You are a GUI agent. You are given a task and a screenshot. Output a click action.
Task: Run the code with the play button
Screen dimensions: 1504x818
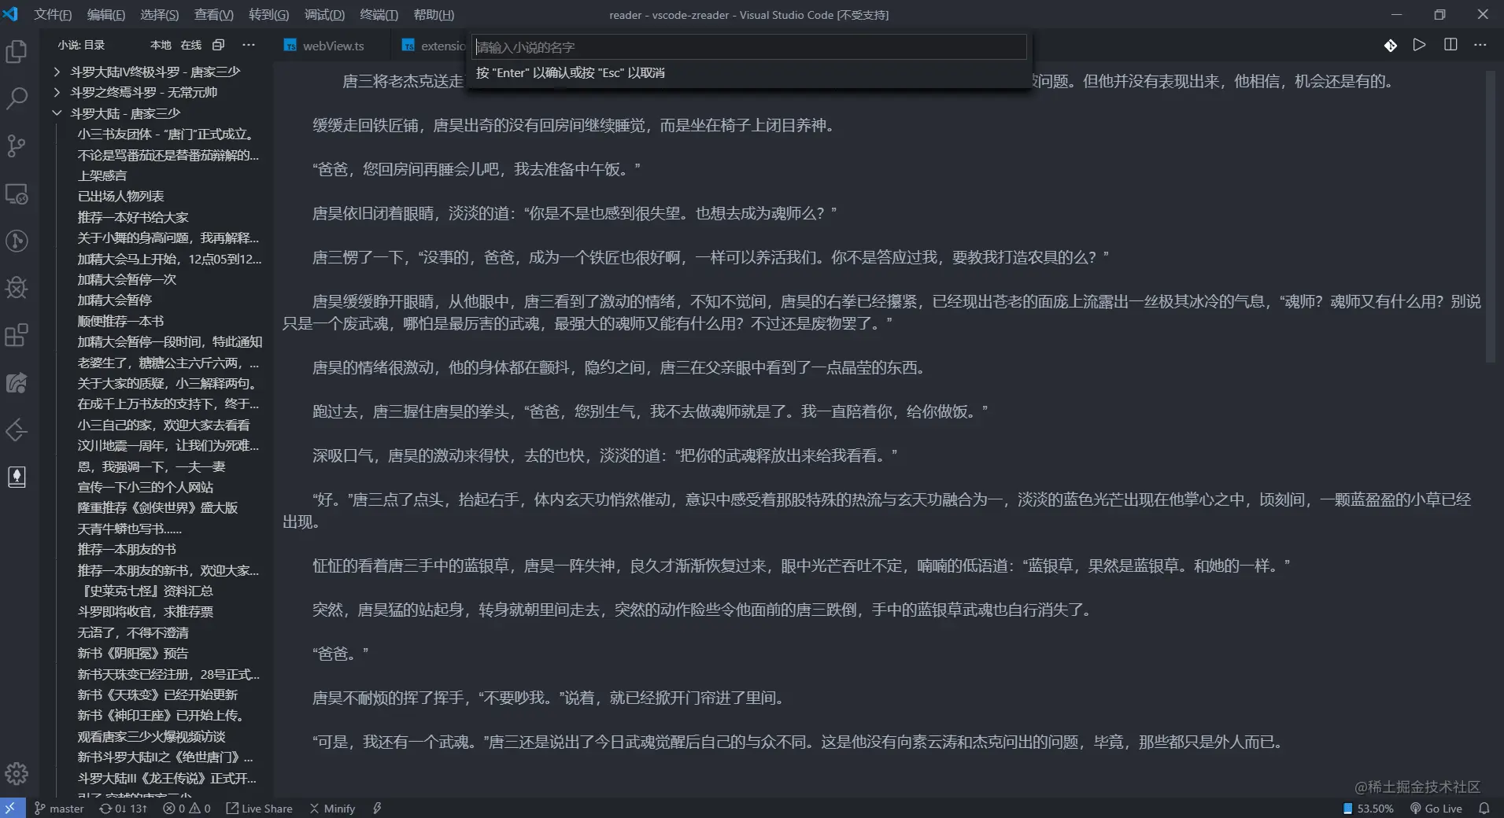pos(1419,45)
